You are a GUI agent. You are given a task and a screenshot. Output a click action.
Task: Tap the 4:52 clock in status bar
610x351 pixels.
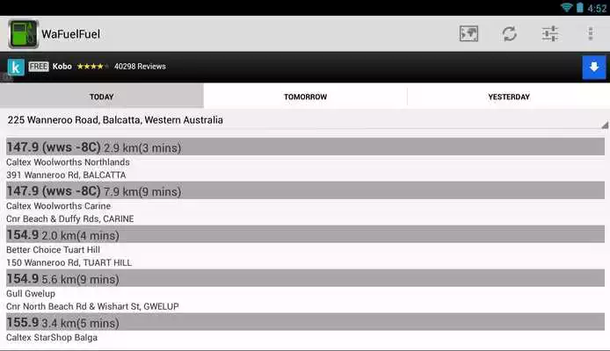tap(597, 8)
